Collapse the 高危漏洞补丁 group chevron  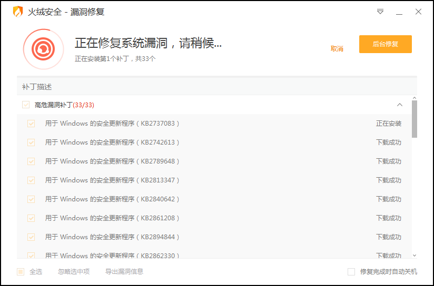[400, 105]
